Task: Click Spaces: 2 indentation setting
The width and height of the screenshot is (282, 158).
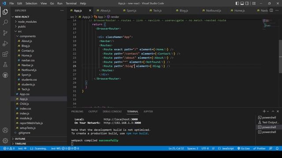Action: point(193,148)
